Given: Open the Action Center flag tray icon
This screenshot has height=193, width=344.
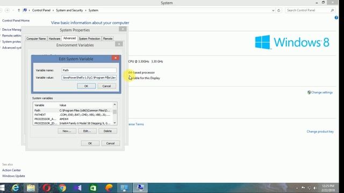Looking at the screenshot, I should (x=303, y=188).
